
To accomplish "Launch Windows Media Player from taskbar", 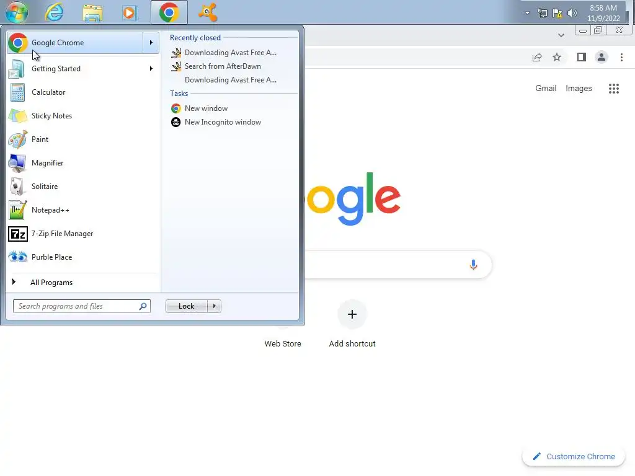I will pyautogui.click(x=130, y=13).
